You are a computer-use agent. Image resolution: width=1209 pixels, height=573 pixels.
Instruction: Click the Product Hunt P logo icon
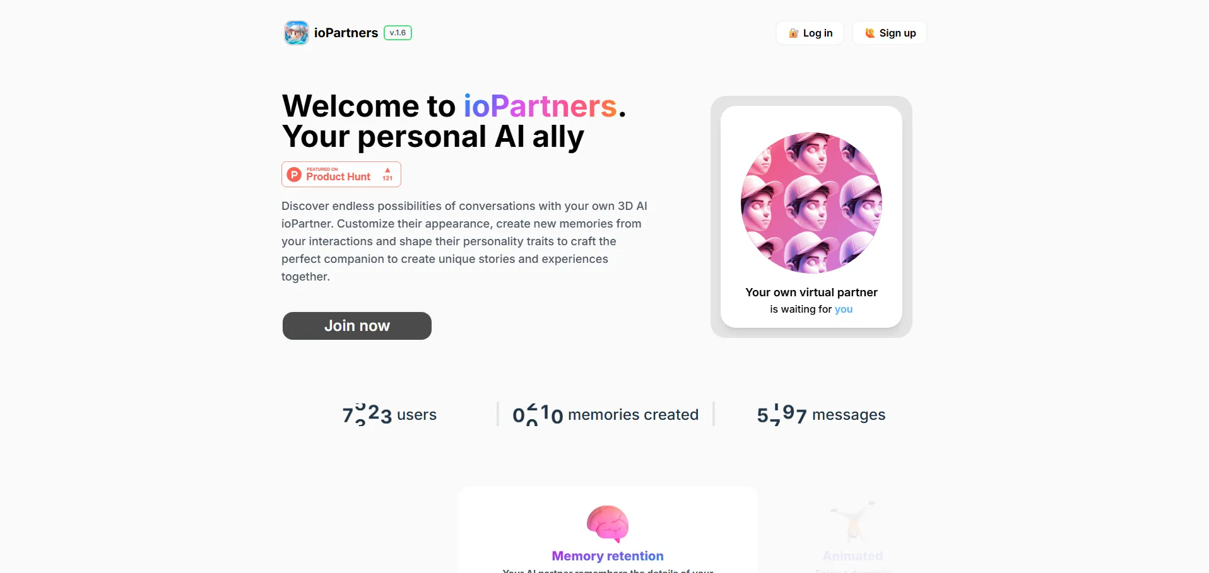(294, 175)
